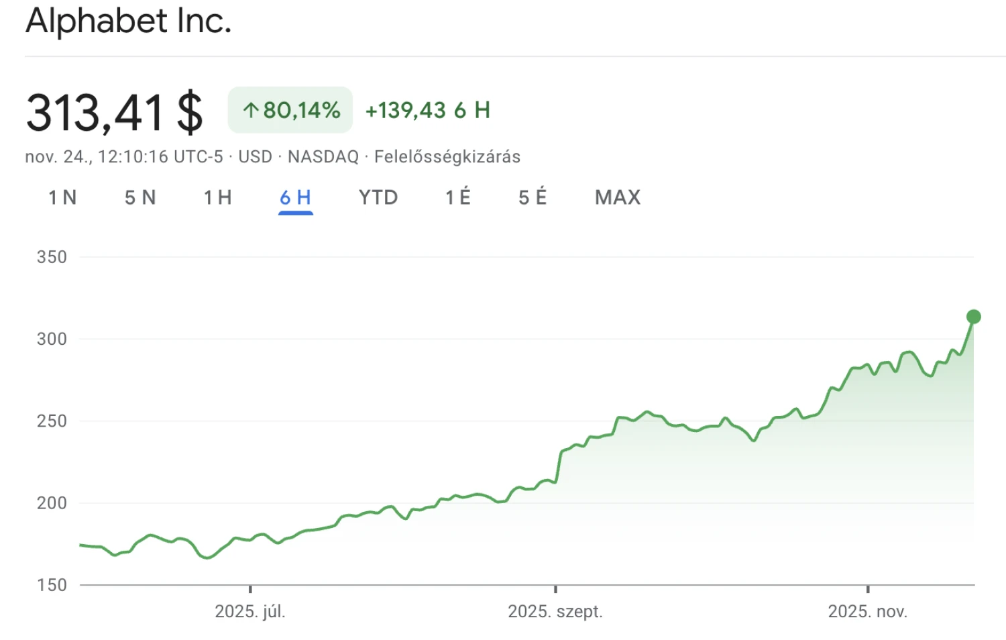This screenshot has width=1006, height=640.
Task: Click the 350 y-axis label
Action: pos(52,257)
